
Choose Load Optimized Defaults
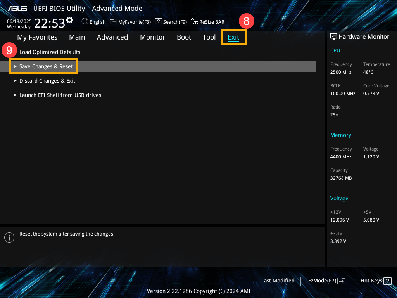[50, 52]
